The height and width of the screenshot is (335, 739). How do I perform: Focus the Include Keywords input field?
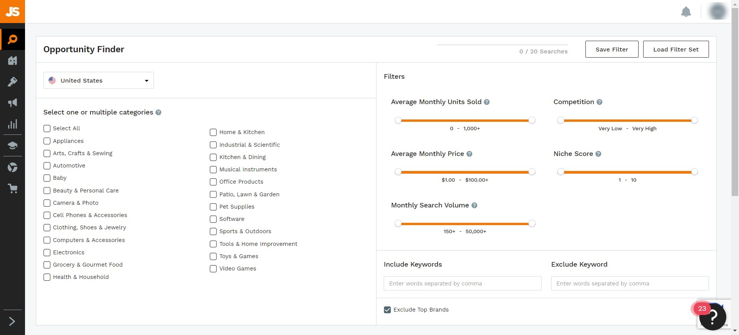462,284
